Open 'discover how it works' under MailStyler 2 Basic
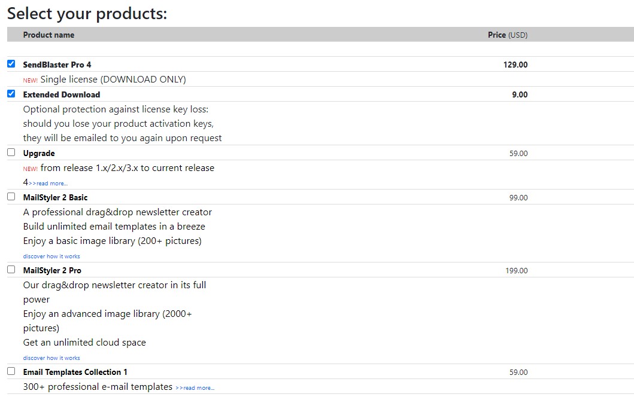 tap(51, 257)
